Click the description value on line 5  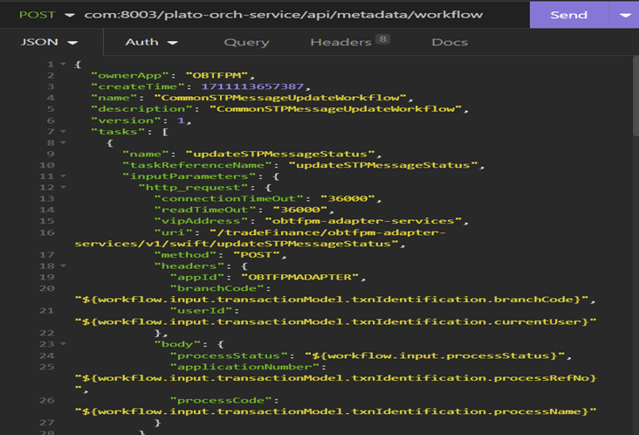click(x=336, y=109)
